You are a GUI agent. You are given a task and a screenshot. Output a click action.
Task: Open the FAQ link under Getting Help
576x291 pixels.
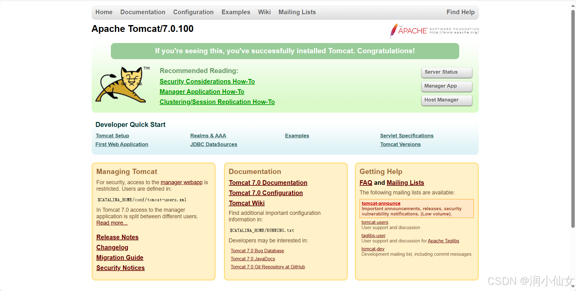(x=366, y=183)
